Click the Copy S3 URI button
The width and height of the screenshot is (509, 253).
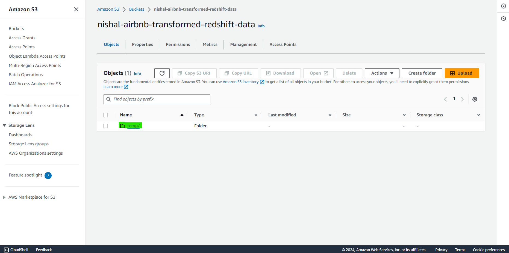click(x=194, y=73)
